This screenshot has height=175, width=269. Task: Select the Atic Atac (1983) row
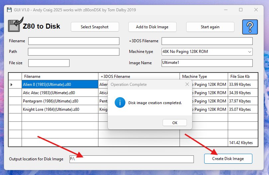click(x=60, y=93)
